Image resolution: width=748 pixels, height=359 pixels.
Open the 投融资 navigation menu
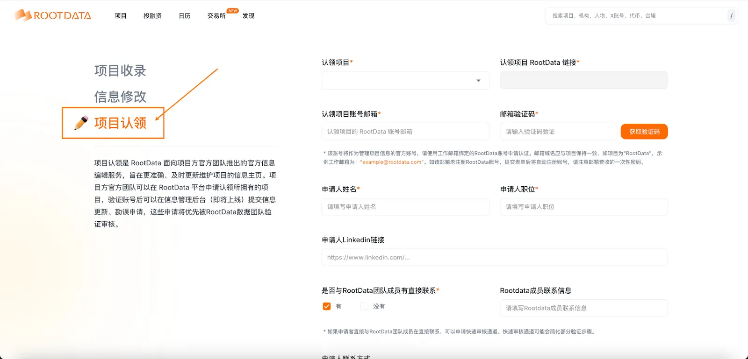coord(152,16)
